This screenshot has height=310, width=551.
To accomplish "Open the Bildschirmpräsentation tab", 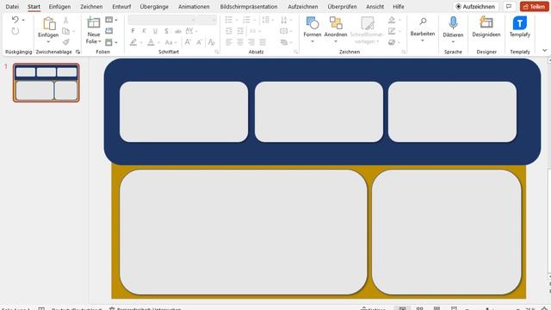I will (249, 7).
